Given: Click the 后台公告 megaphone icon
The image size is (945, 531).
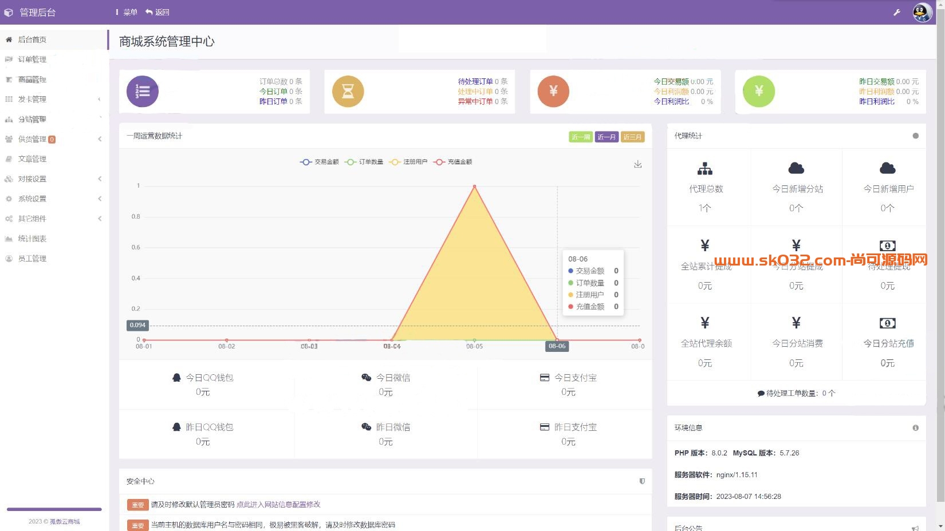Looking at the screenshot, I should pyautogui.click(x=915, y=528).
